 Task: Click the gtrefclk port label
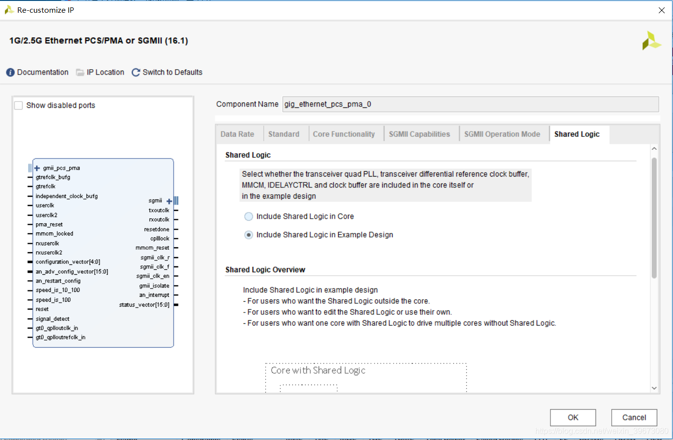(46, 187)
